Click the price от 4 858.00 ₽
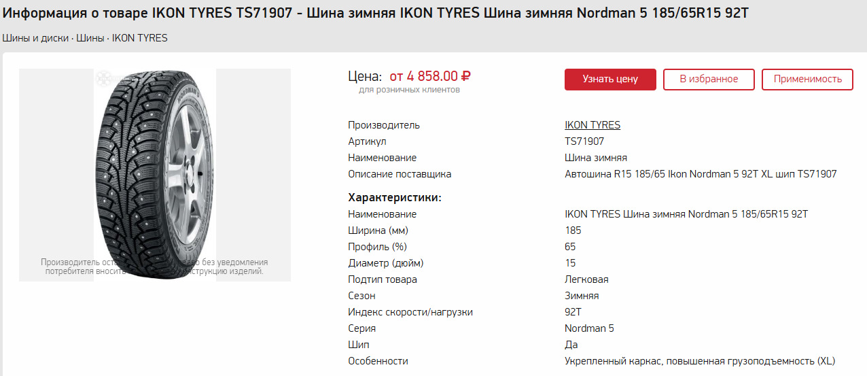This screenshot has height=376, width=867. click(429, 76)
